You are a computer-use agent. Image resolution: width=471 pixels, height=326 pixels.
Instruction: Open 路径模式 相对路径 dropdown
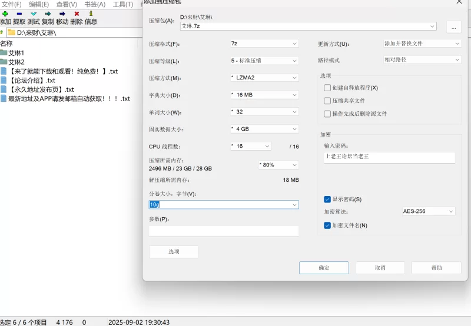[x=422, y=60]
